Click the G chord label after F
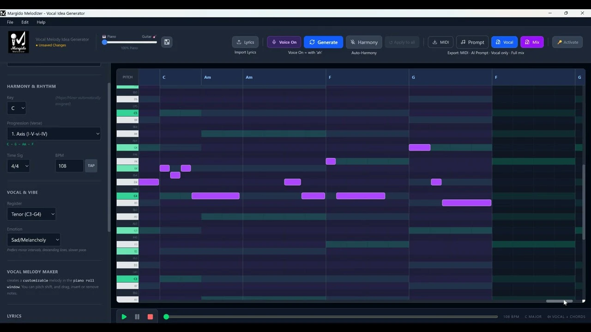The image size is (591, 332). click(x=413, y=77)
